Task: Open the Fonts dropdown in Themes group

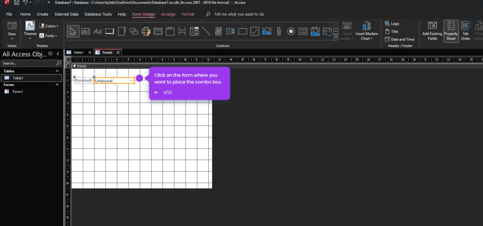Action: pos(49,36)
